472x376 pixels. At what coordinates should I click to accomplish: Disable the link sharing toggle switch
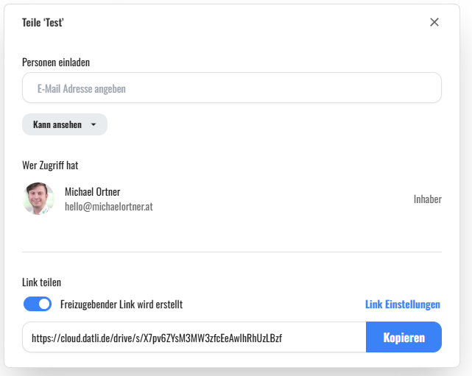coord(38,304)
